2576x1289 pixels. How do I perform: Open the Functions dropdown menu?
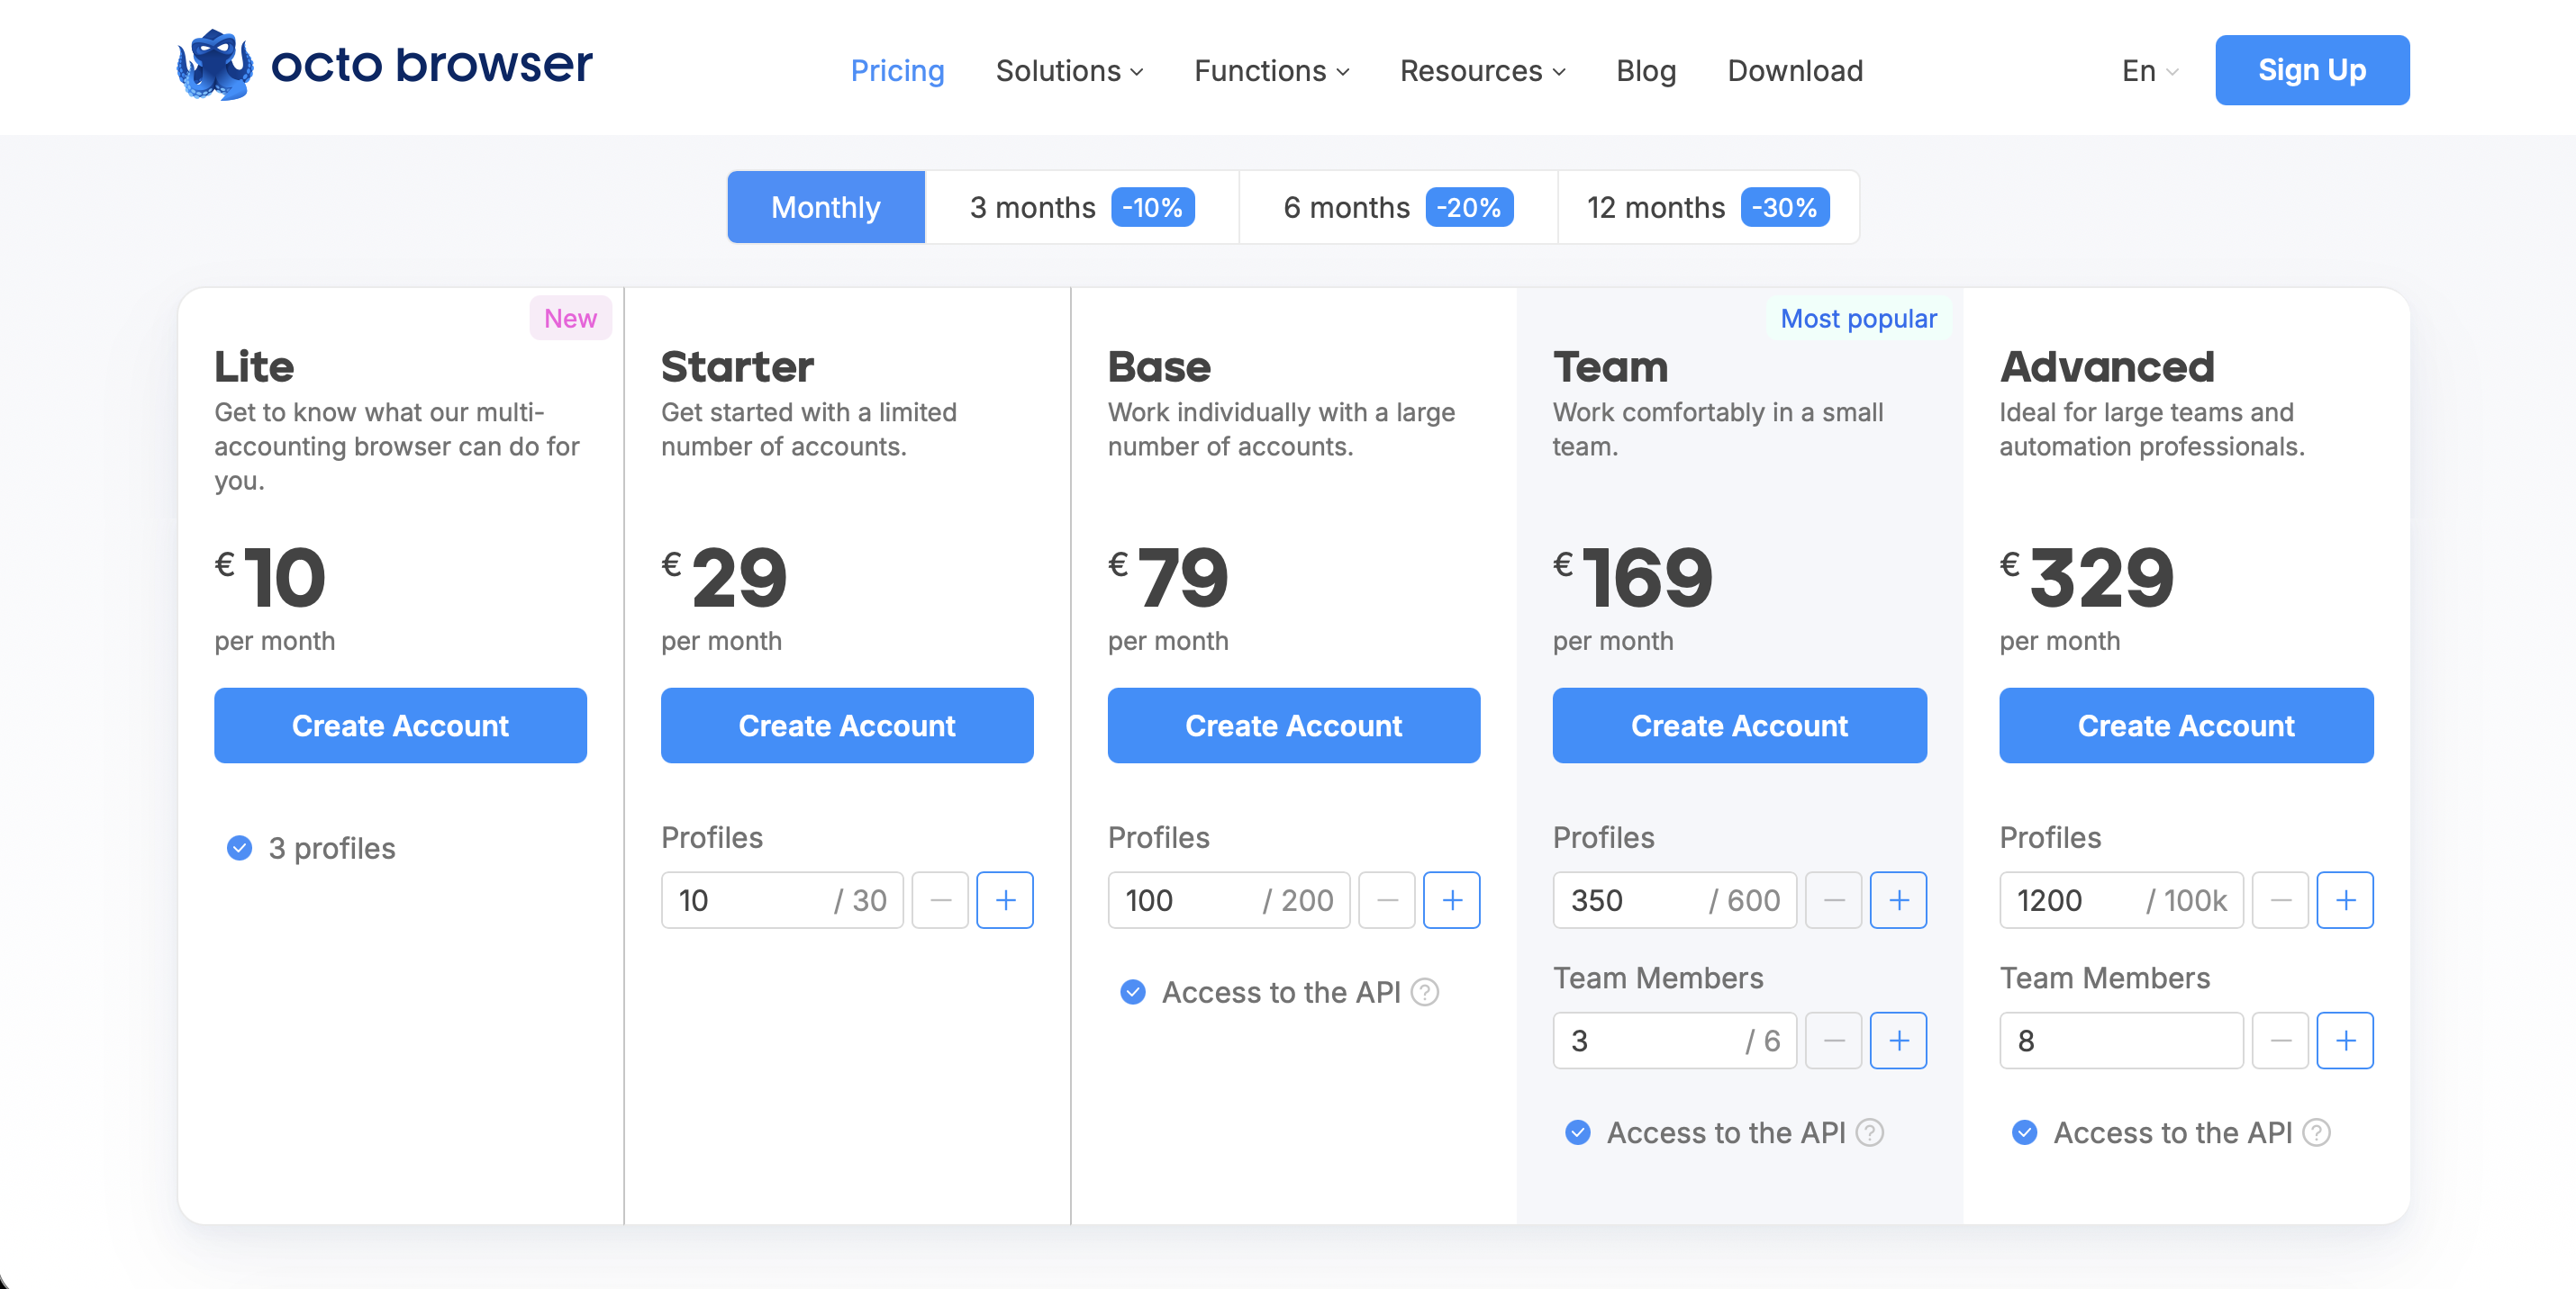[1270, 71]
